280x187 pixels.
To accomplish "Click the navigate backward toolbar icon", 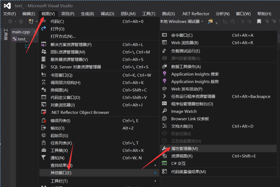I will pos(10,21).
